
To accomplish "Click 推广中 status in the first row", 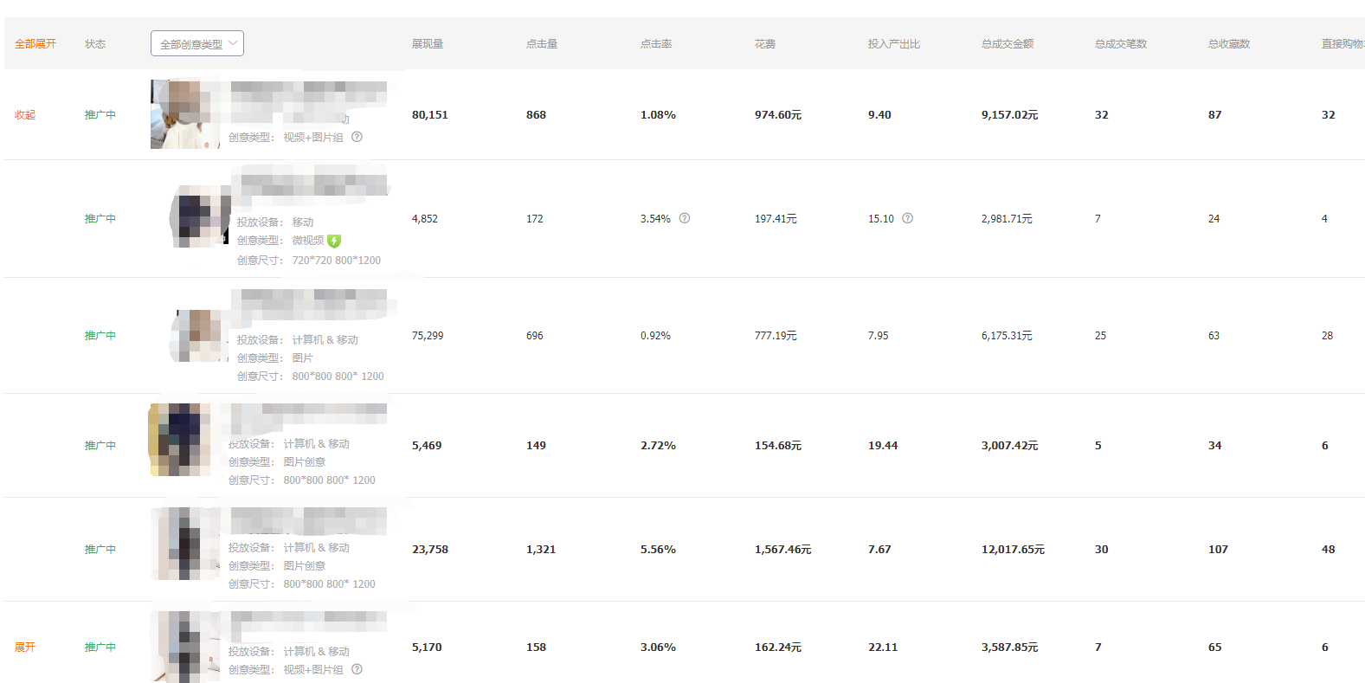I will point(100,114).
